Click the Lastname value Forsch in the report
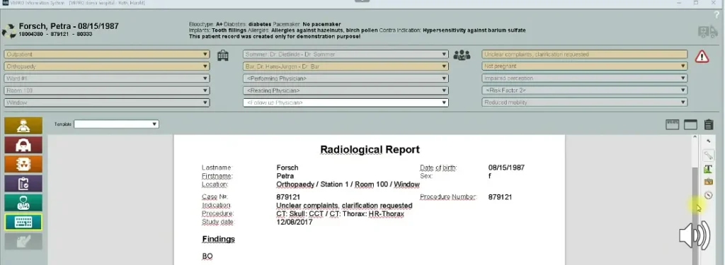725x265 pixels. coord(287,167)
